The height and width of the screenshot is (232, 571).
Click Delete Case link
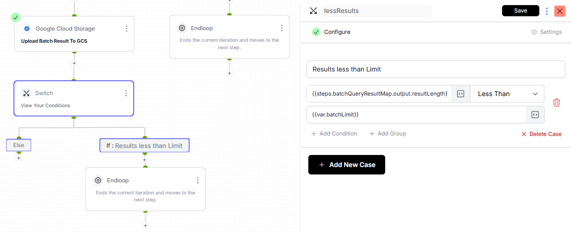coord(541,134)
